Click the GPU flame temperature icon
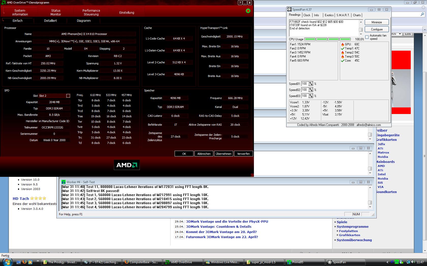Viewport: 427px width, 266px height. [x=343, y=44]
